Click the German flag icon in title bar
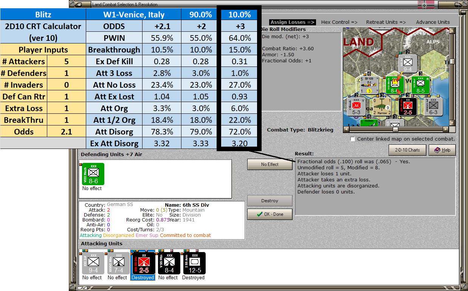This screenshot has width=468, height=291. (426, 4)
